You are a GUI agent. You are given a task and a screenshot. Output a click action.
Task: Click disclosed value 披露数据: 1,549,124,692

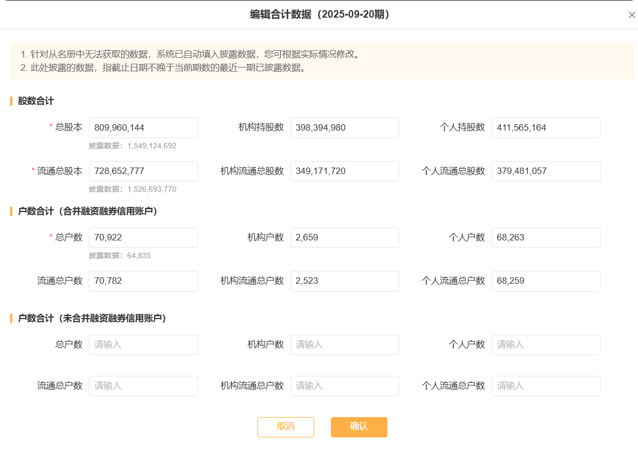(x=133, y=146)
